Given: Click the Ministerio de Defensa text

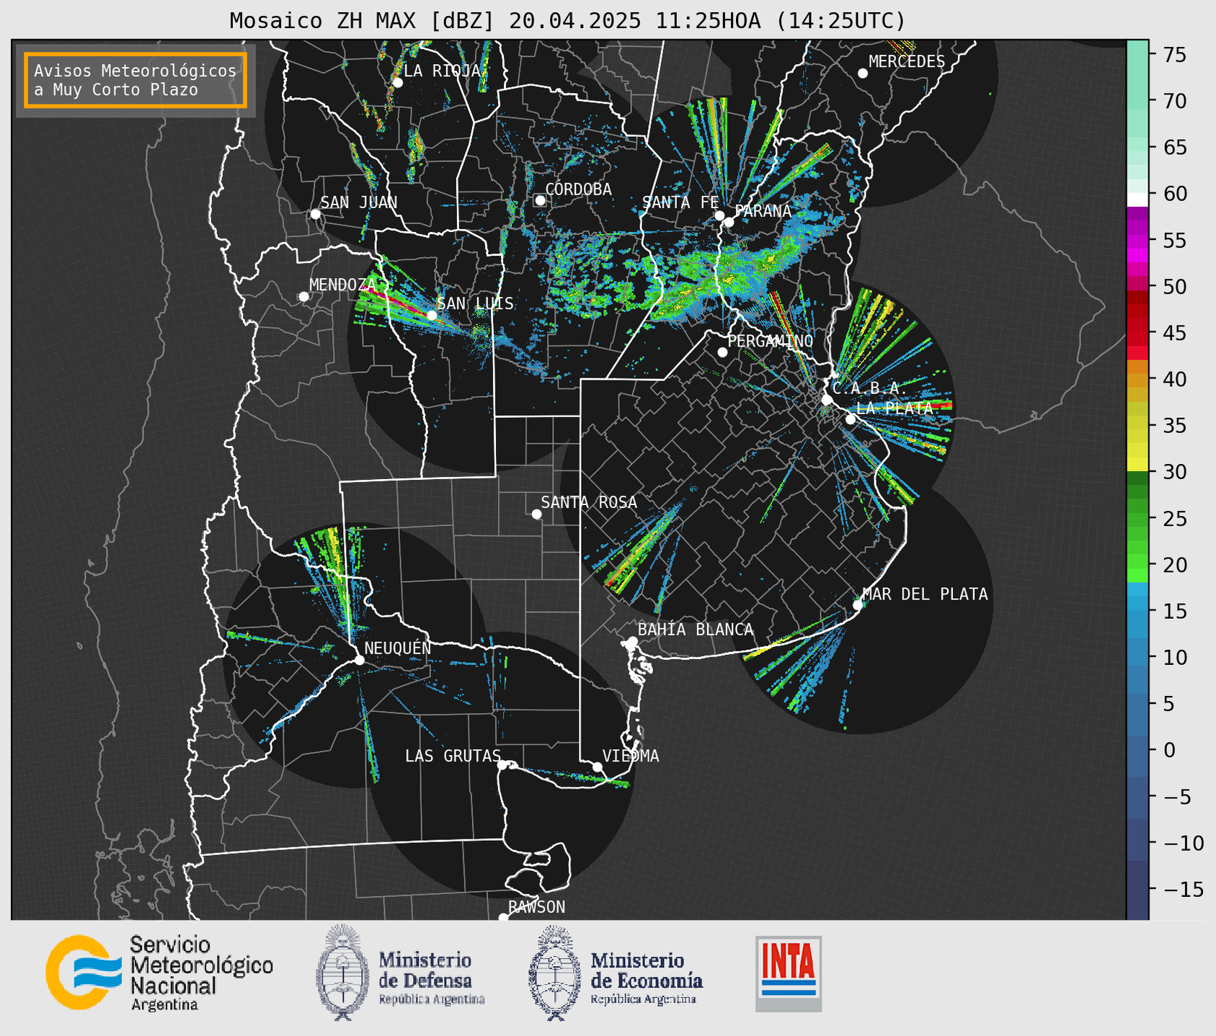Looking at the screenshot, I should tap(432, 978).
